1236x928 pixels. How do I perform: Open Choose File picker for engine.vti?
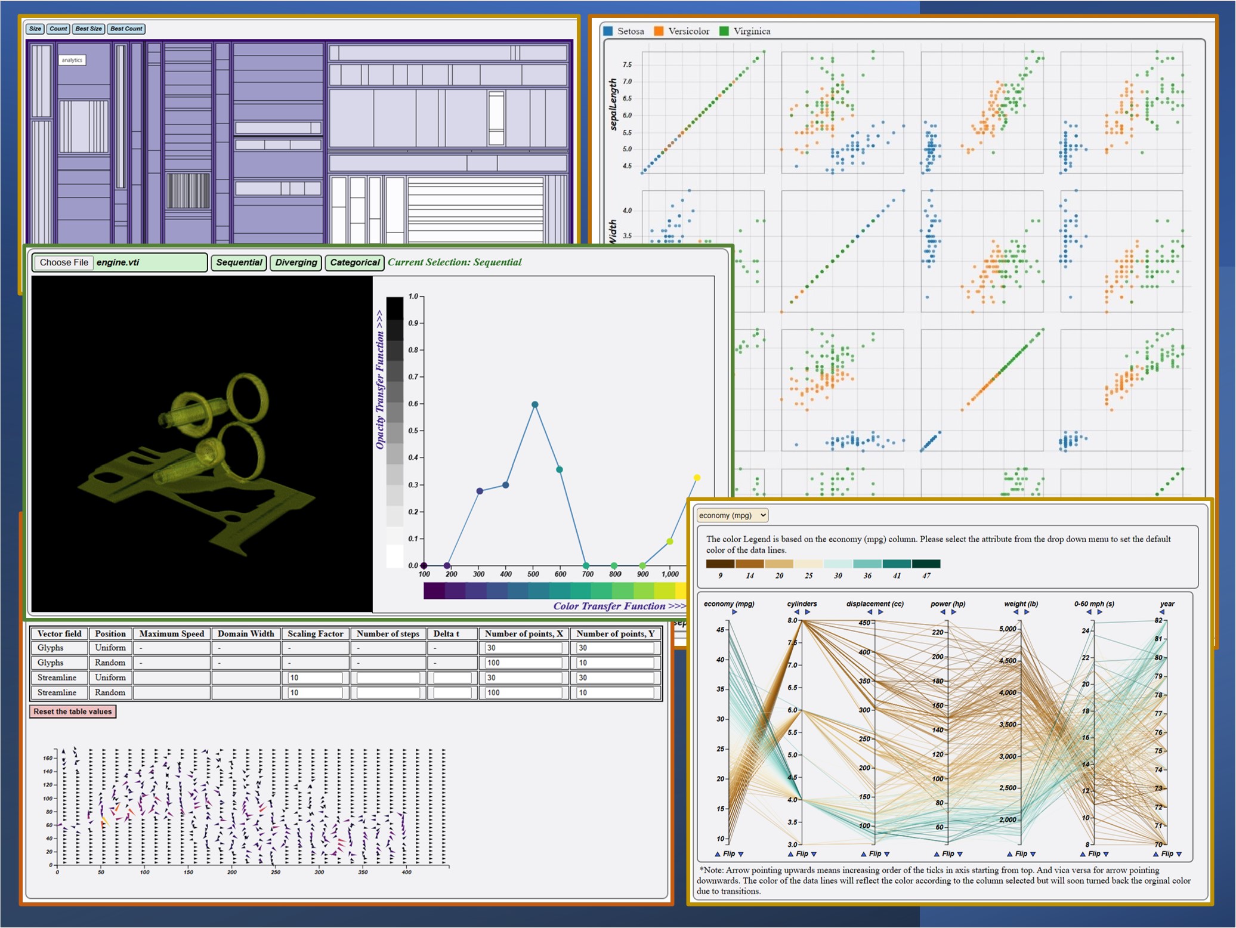(64, 262)
